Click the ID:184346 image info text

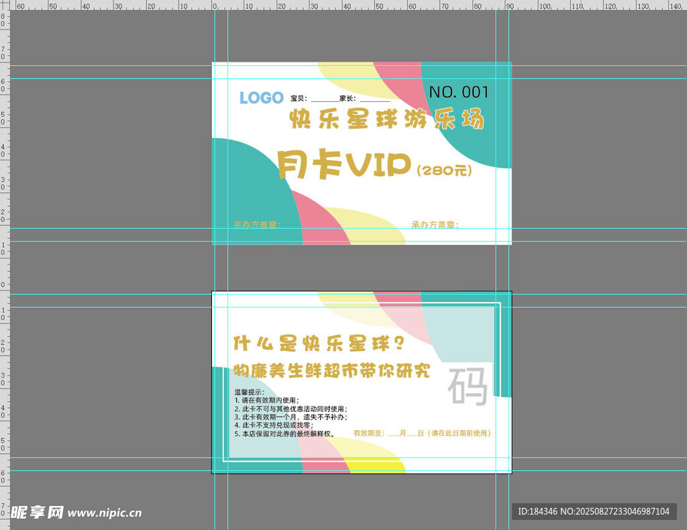point(593,511)
